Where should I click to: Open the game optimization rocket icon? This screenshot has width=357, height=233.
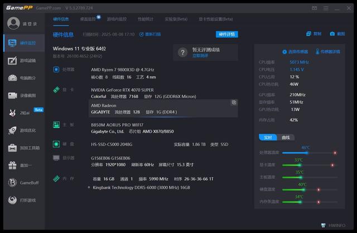[x=12, y=130]
